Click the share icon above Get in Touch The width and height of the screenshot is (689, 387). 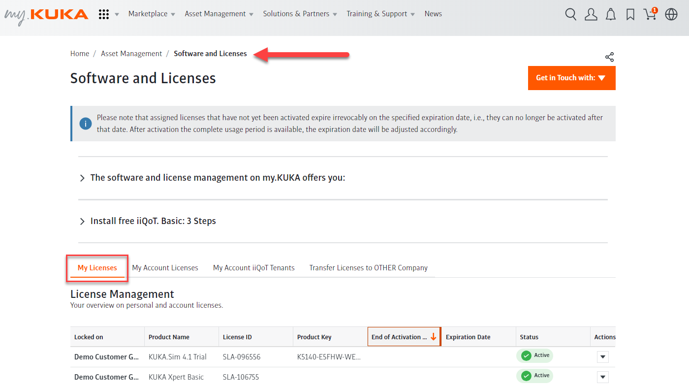coord(610,57)
